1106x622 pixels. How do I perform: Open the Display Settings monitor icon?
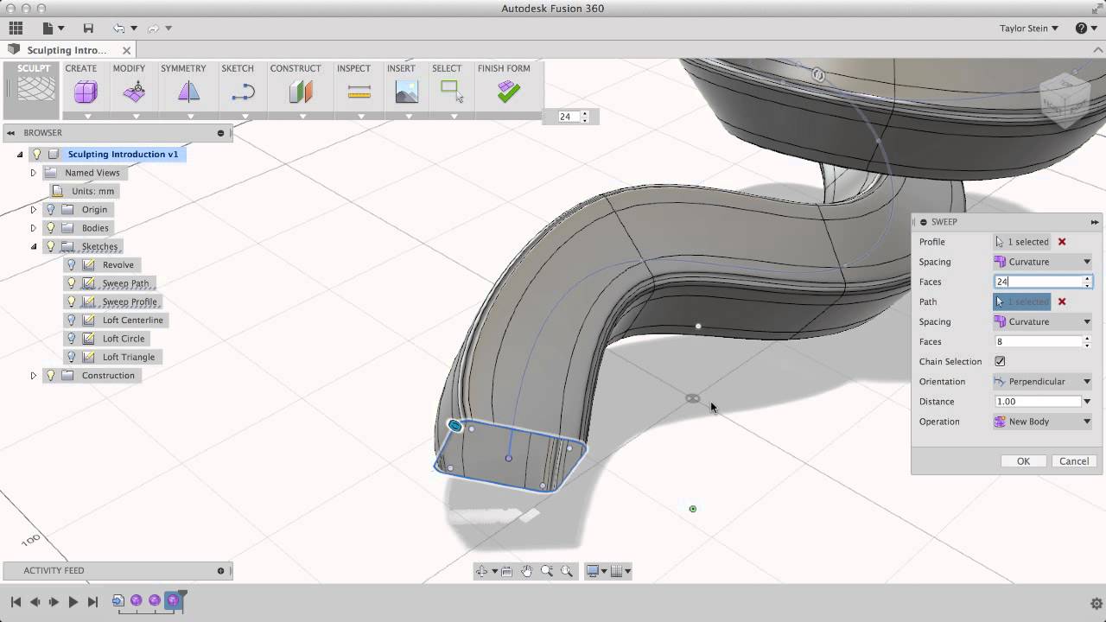point(593,571)
